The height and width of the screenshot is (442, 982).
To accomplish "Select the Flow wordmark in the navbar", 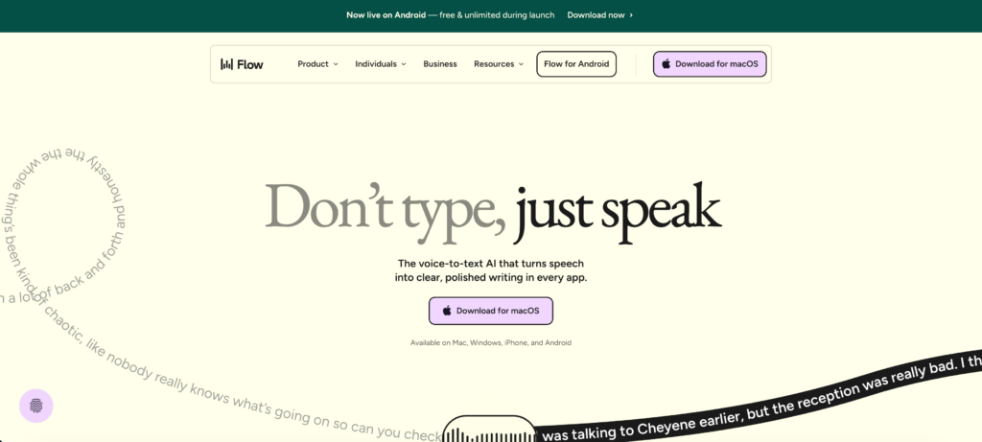I will click(252, 64).
